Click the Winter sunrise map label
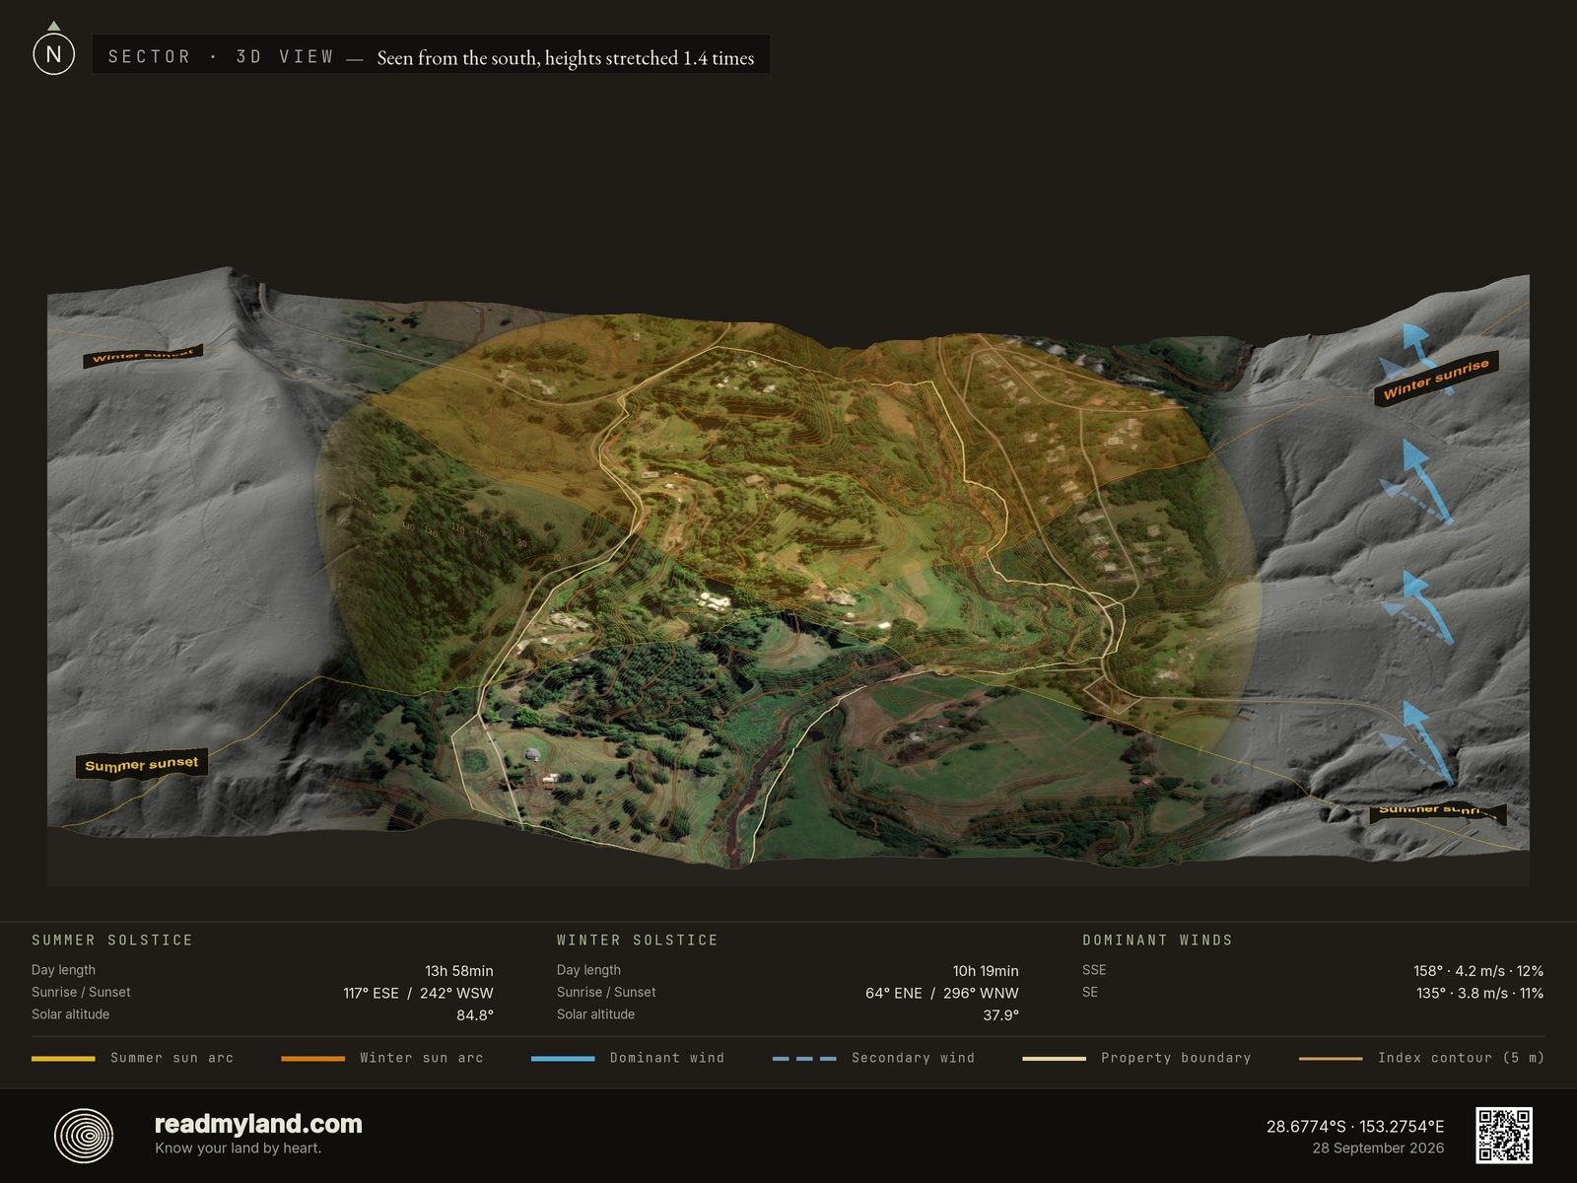 [1436, 379]
